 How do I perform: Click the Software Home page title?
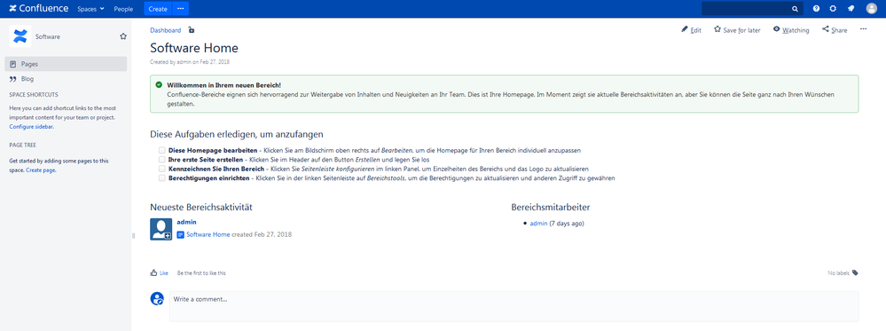[194, 48]
